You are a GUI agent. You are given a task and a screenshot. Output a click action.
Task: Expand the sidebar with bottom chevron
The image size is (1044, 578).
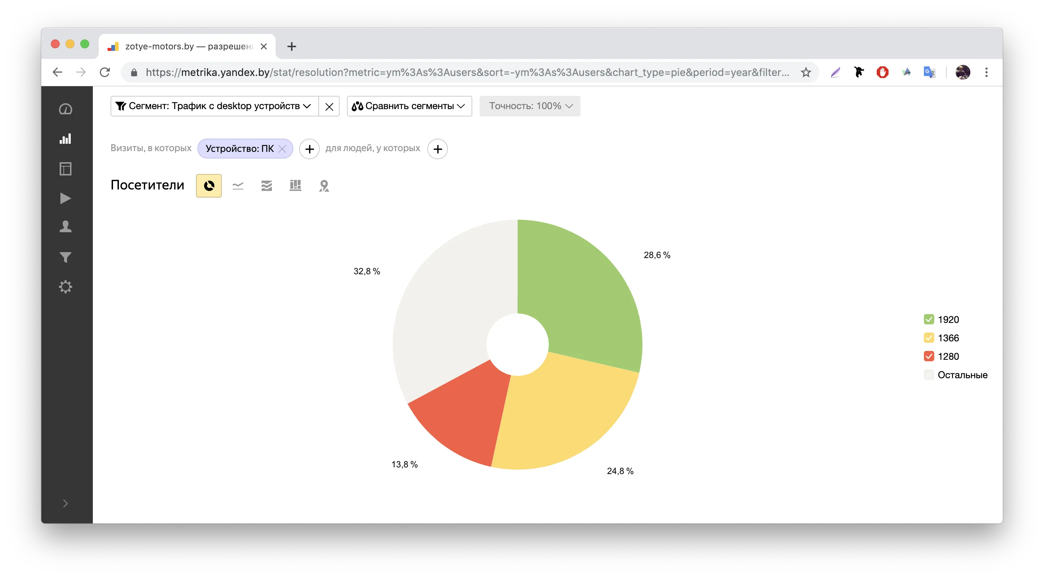tap(65, 504)
